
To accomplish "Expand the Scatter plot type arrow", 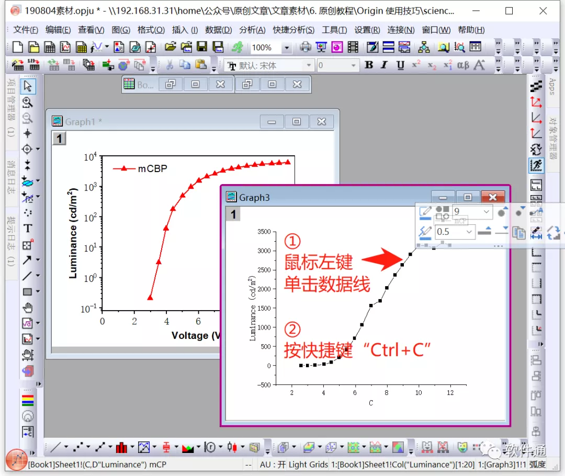I will coord(88,447).
